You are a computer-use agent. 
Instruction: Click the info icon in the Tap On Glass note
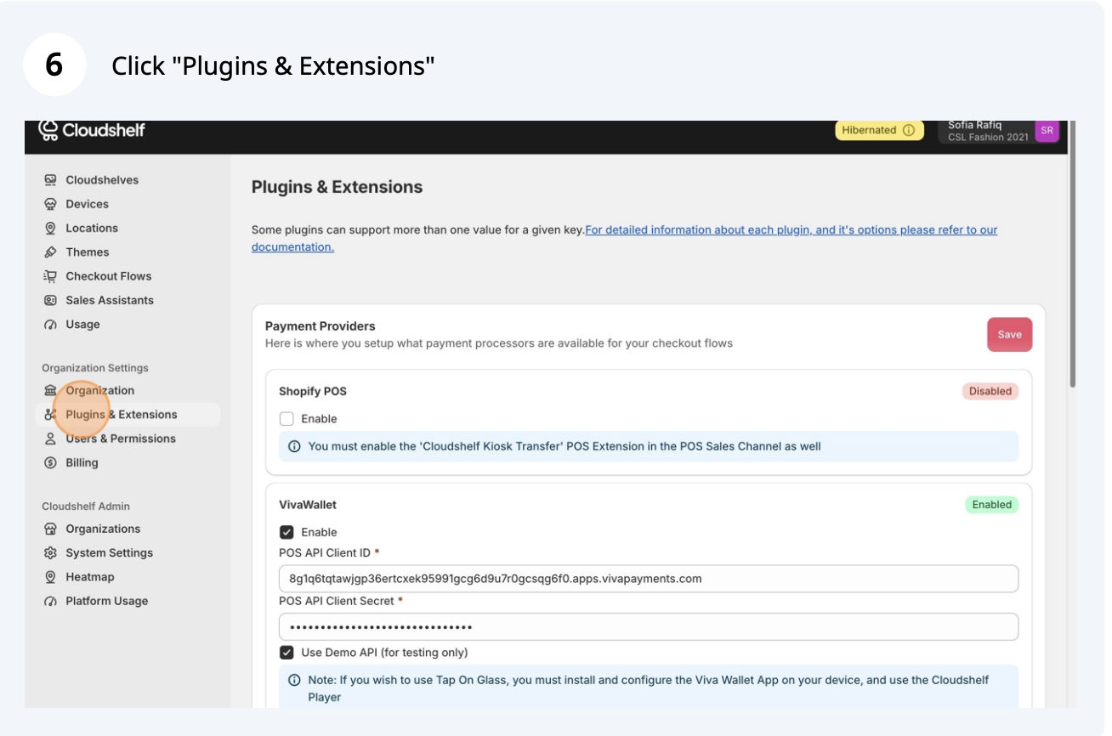pos(294,680)
